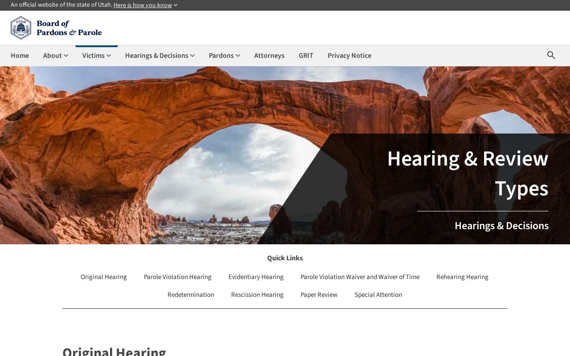The image size is (570, 356).
Task: Open the About menu label
Action: [53, 56]
